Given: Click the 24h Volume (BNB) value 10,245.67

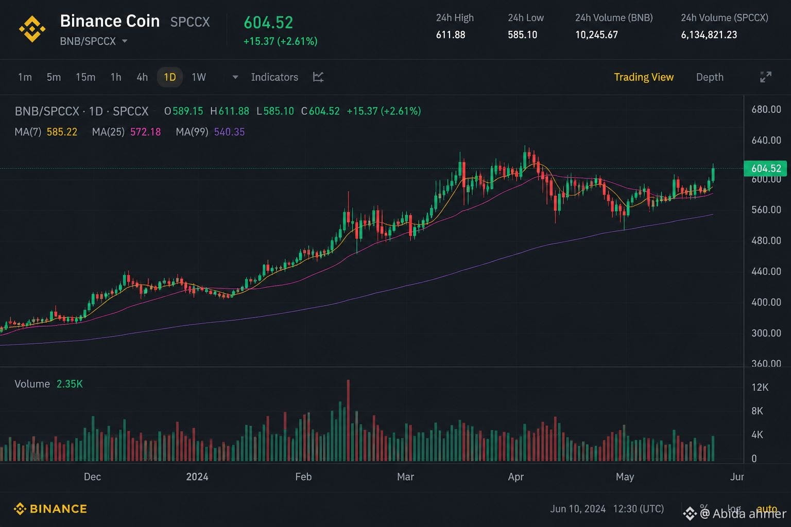Looking at the screenshot, I should (x=596, y=34).
